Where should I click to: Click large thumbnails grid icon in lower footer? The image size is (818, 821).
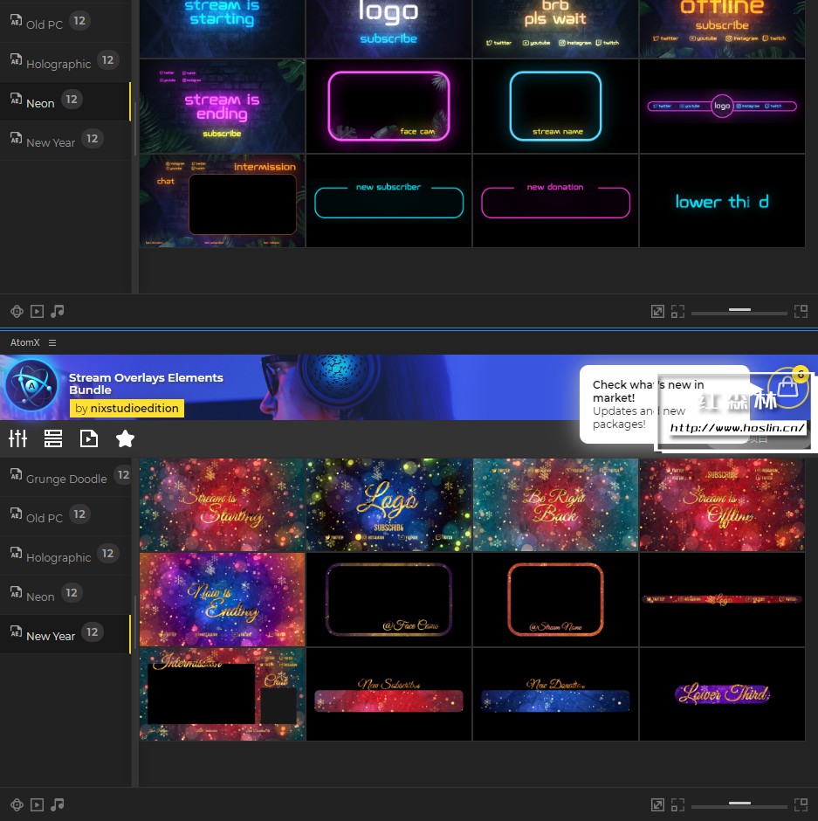[801, 804]
